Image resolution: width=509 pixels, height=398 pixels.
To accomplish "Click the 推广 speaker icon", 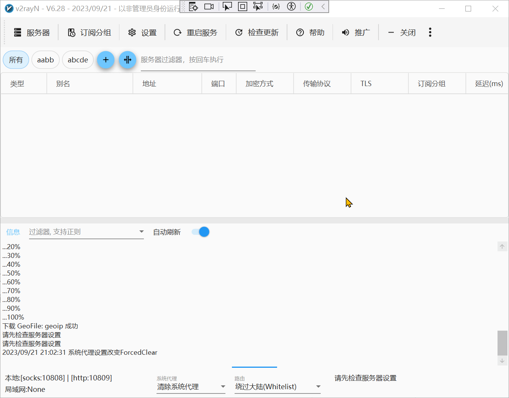I will 346,33.
